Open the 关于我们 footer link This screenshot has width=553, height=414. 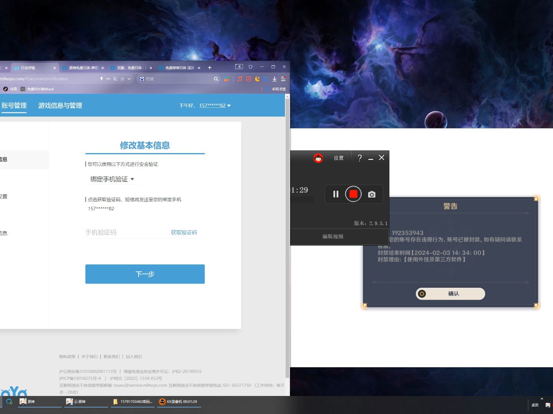[x=89, y=357]
